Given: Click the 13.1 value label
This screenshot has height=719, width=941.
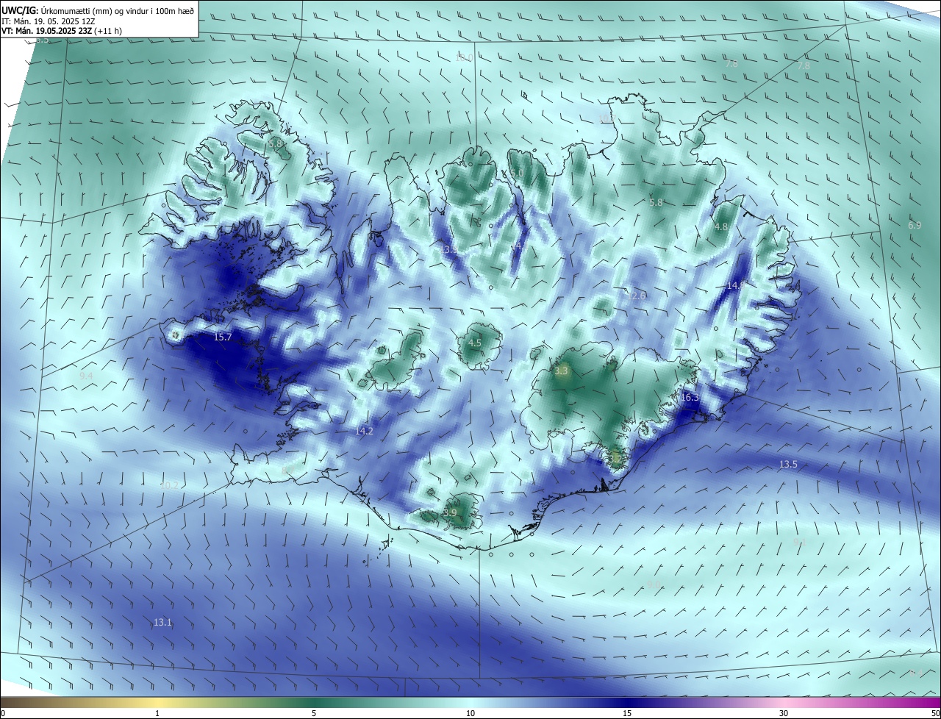Looking at the screenshot, I should pyautogui.click(x=162, y=622).
